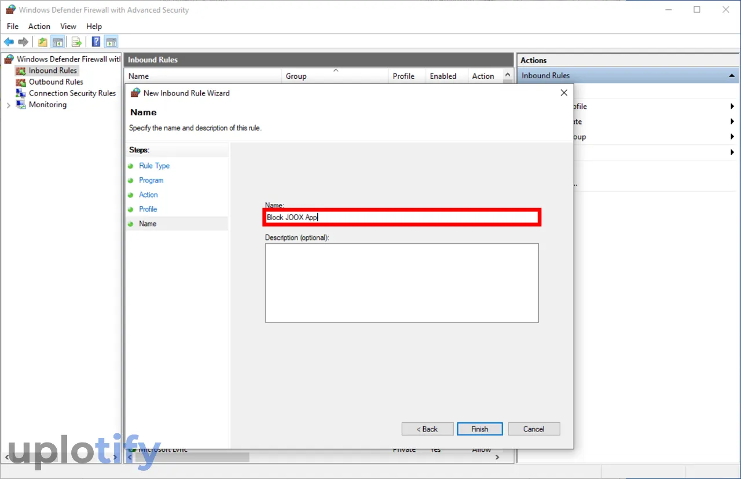Click the Inbound Rules tree icon
The height and width of the screenshot is (479, 741).
click(21, 71)
